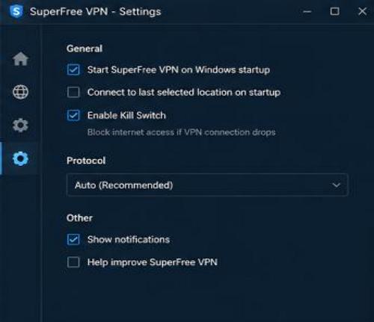Open the Protocol dropdown Auto (Recommended)
This screenshot has height=322, width=374.
pos(207,185)
